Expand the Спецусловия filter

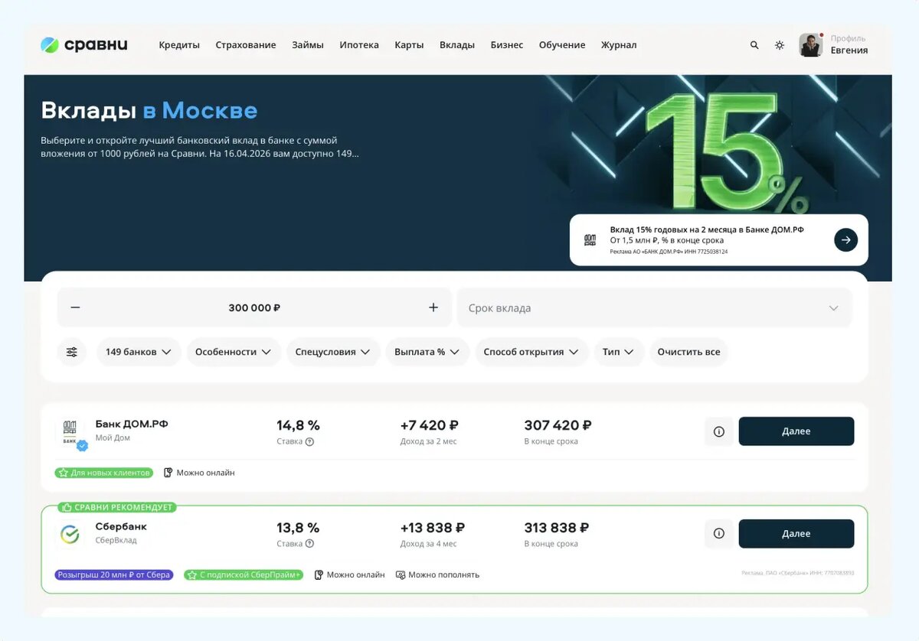coord(333,352)
